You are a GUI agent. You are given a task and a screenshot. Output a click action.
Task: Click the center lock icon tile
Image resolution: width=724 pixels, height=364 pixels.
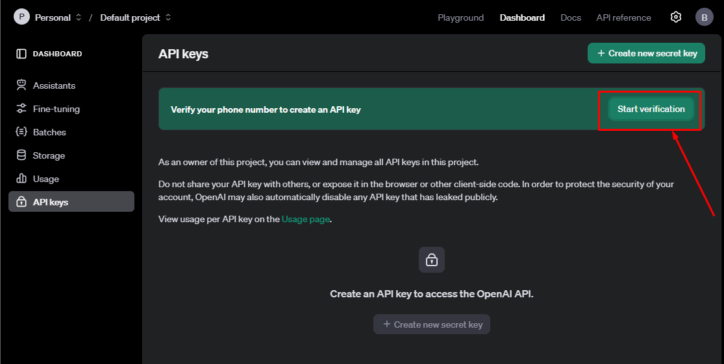tap(432, 260)
